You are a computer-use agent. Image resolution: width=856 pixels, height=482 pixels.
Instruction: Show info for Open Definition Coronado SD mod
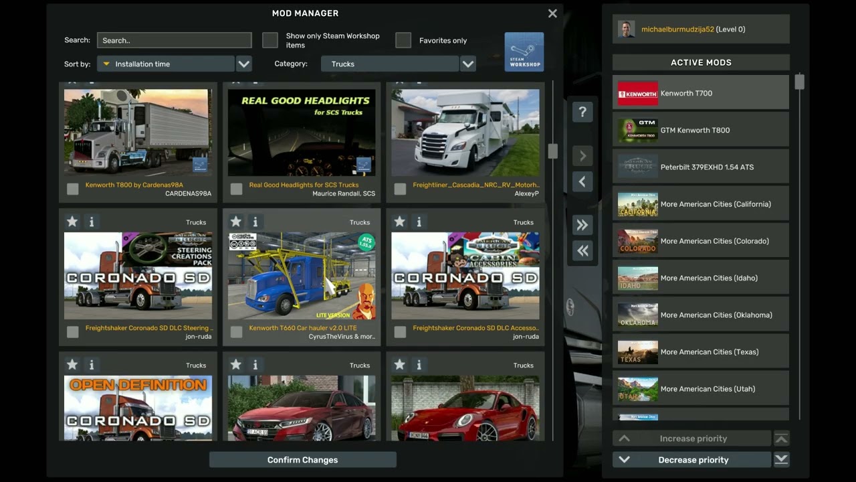tap(92, 365)
